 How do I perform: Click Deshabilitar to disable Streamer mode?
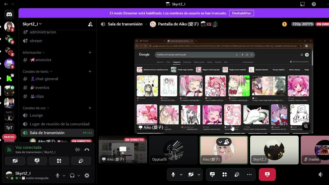[241, 13]
